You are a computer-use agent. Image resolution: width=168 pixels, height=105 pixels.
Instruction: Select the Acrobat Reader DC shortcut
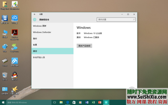[15, 35]
